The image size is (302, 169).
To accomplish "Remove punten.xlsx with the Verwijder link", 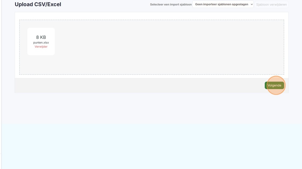I will pos(41,47).
